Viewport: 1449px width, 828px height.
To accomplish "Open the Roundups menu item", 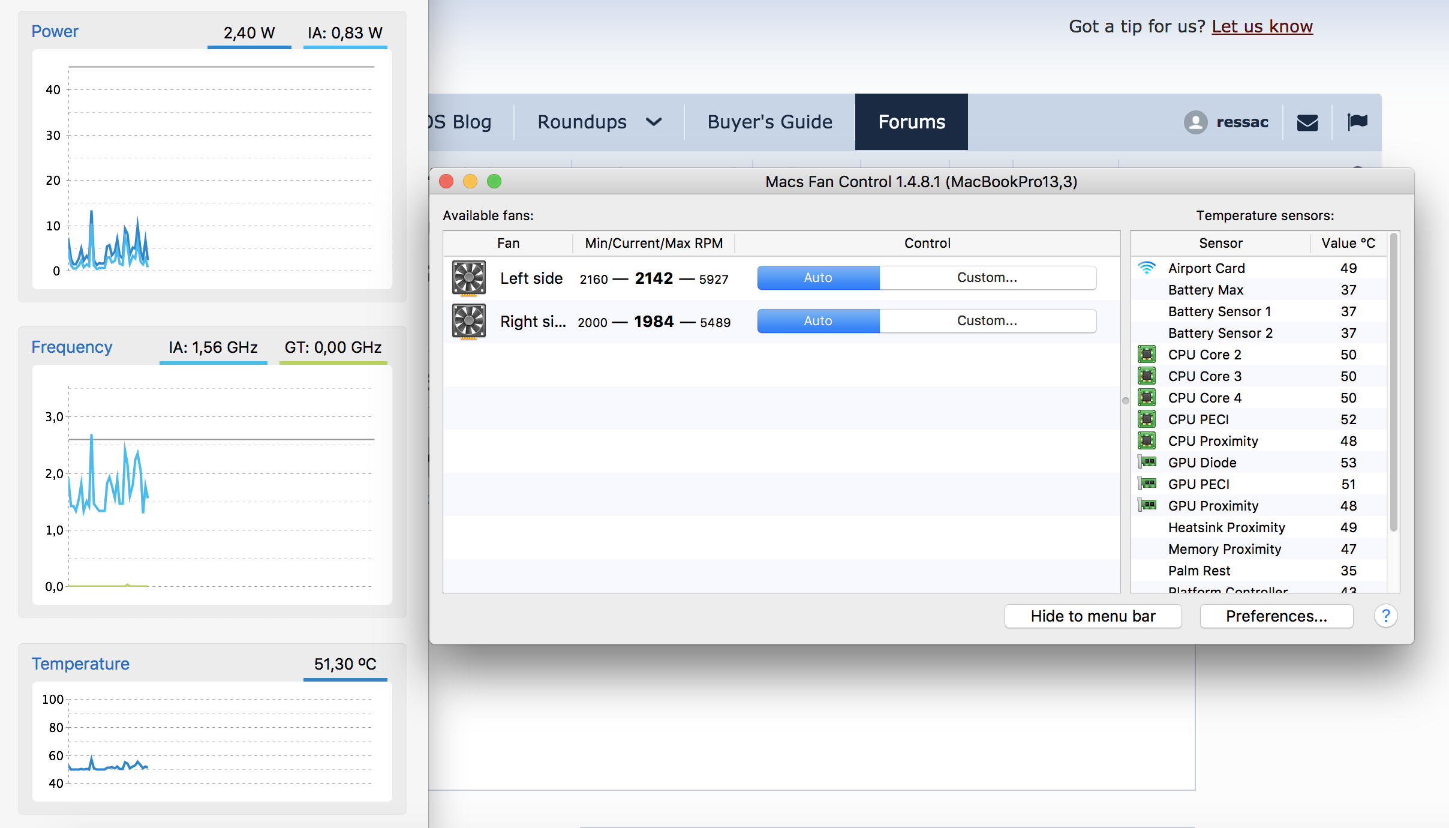I will (582, 122).
